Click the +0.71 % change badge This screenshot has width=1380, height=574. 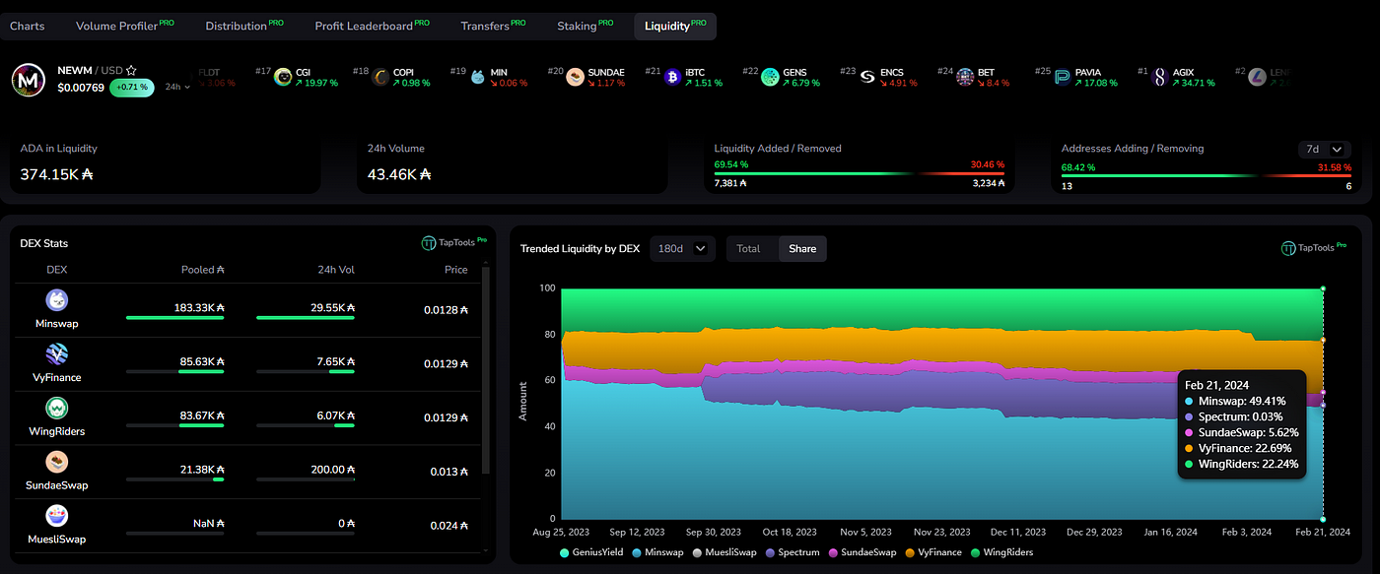point(131,88)
